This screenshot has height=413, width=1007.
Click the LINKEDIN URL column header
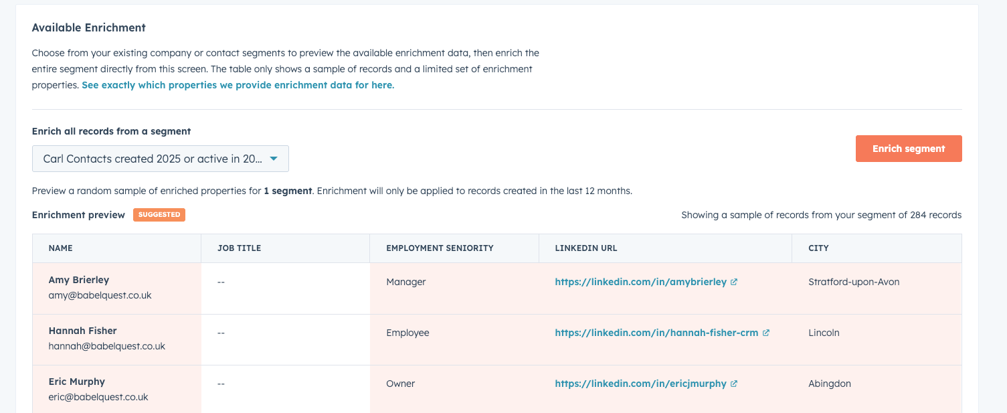pos(666,248)
